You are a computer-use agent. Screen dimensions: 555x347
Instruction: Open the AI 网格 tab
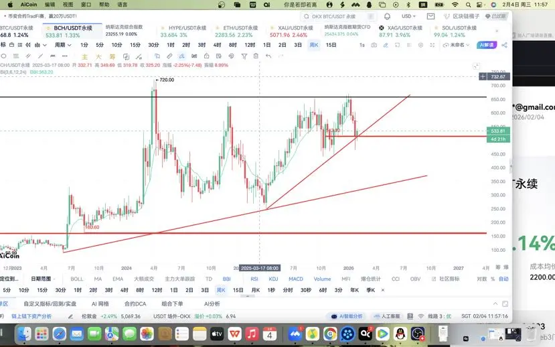(x=100, y=304)
